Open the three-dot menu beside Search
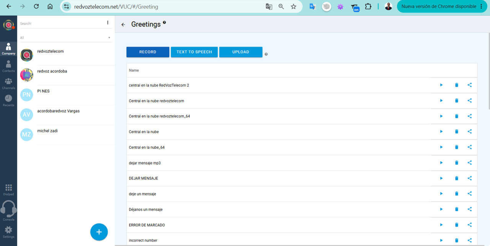Image resolution: width=490 pixels, height=246 pixels. 108,23
